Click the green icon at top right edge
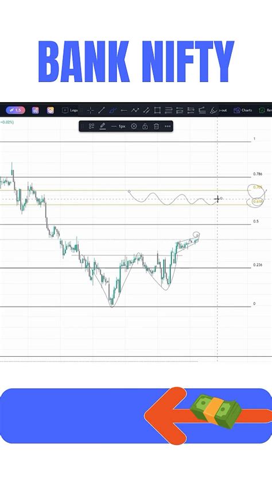The height and width of the screenshot is (483, 272). coord(262,110)
